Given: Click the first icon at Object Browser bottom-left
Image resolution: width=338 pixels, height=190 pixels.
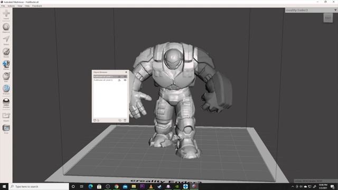Looking at the screenshot, I should click(x=95, y=120).
